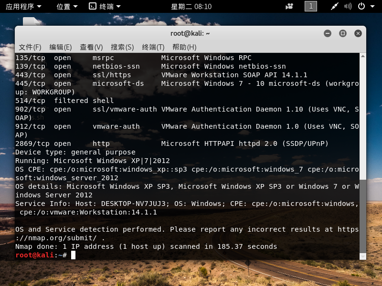Click 'cpe:/o:vmware:Workstation:14.1.1' text
The width and height of the screenshot is (382, 286).
pos(88,212)
